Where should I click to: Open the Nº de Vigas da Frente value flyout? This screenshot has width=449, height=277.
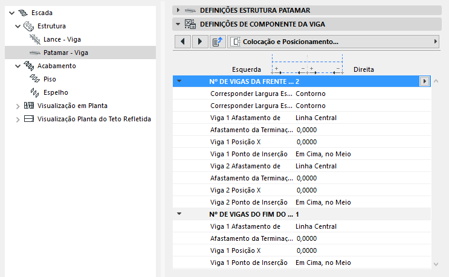tap(424, 81)
